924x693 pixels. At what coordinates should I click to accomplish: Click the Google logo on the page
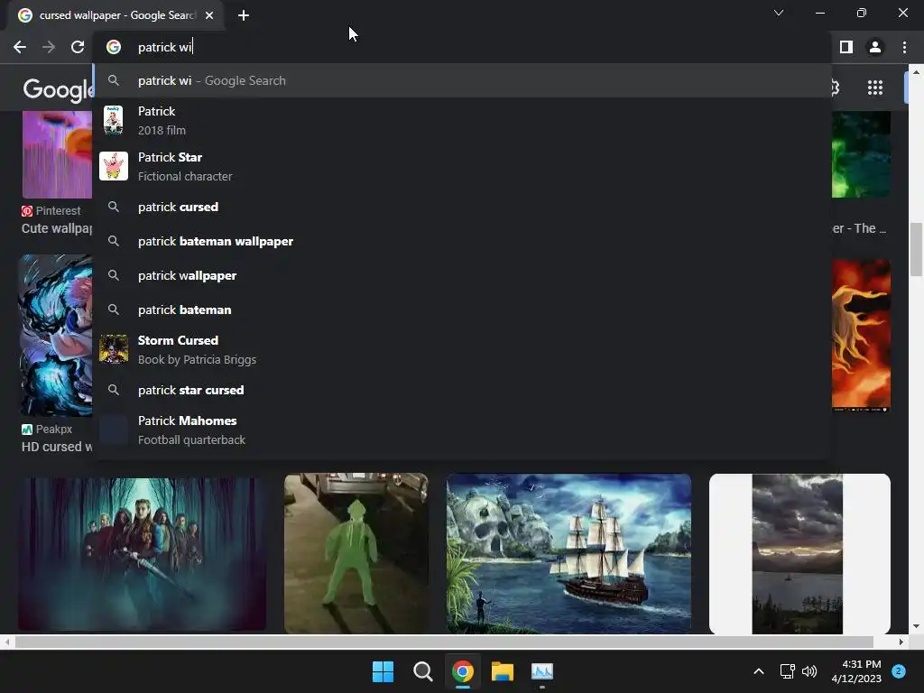pyautogui.click(x=58, y=89)
